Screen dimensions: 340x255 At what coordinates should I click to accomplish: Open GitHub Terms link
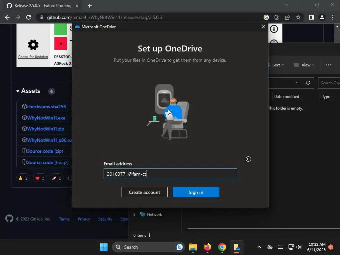(64, 219)
